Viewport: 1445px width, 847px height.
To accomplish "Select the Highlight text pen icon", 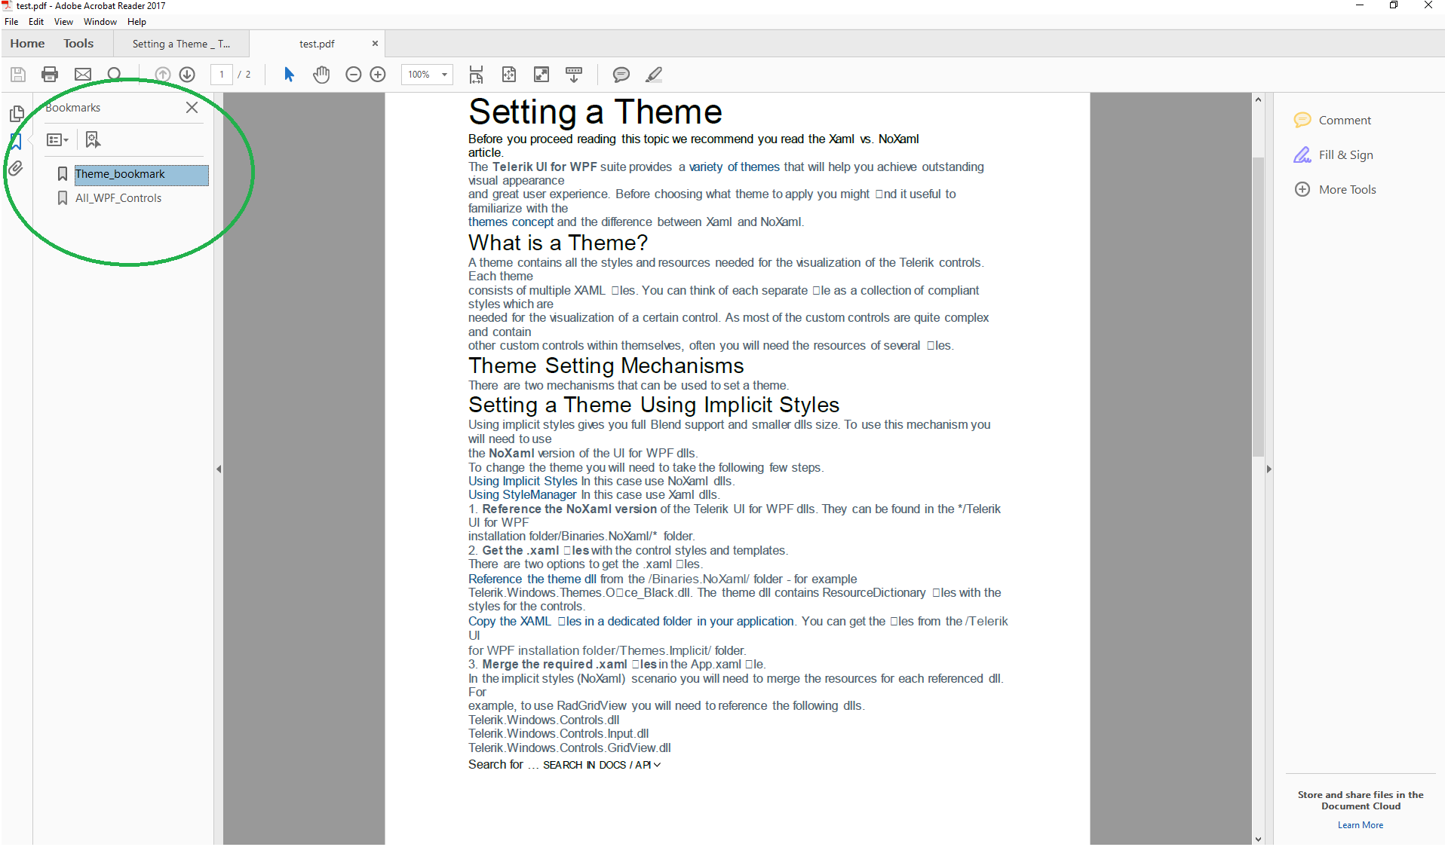I will click(x=654, y=75).
